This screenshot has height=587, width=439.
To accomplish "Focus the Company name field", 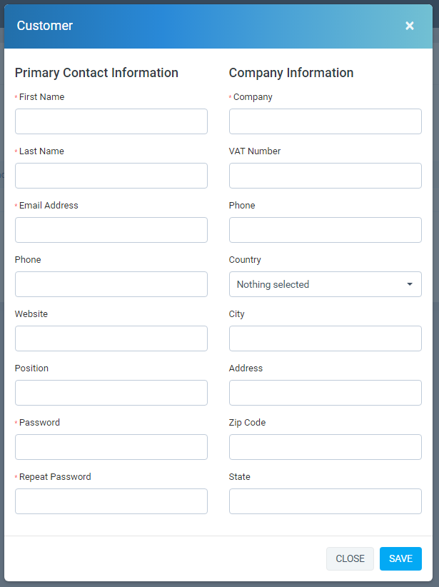I will coord(325,121).
